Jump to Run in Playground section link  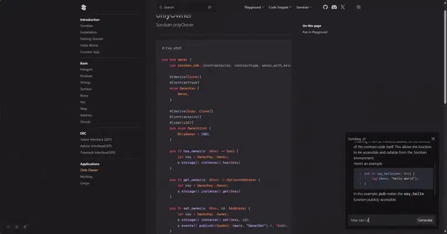pos(315,32)
